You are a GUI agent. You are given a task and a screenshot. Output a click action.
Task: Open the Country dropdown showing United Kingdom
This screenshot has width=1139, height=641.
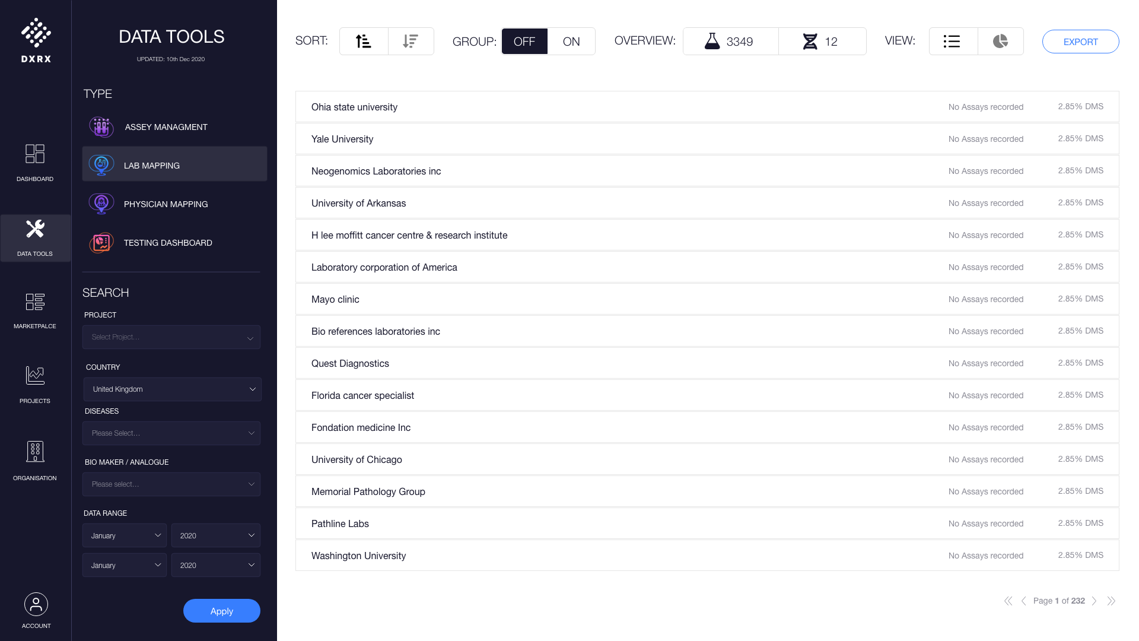[172, 389]
